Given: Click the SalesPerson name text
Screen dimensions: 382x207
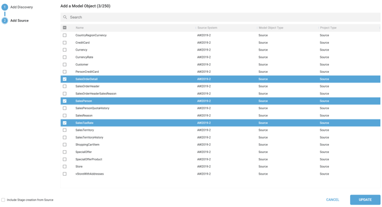Looking at the screenshot, I should click(84, 101).
